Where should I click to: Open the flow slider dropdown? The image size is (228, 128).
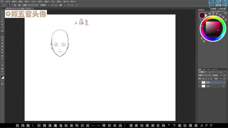(68, 5)
